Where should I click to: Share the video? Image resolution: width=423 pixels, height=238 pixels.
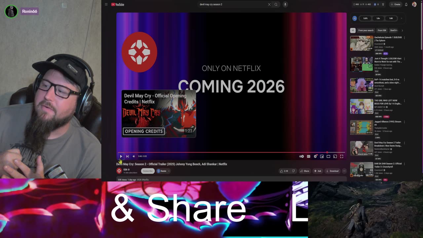pyautogui.click(x=304, y=171)
